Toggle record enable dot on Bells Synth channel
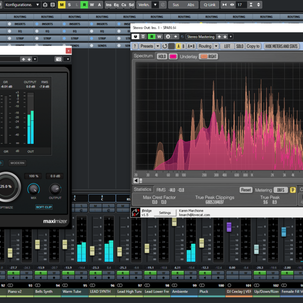Image resolution: width=303 pixels, height=303 pixels. [x=54, y=277]
